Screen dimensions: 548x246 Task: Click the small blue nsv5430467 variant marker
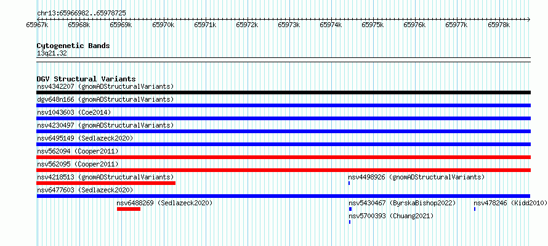(350, 209)
